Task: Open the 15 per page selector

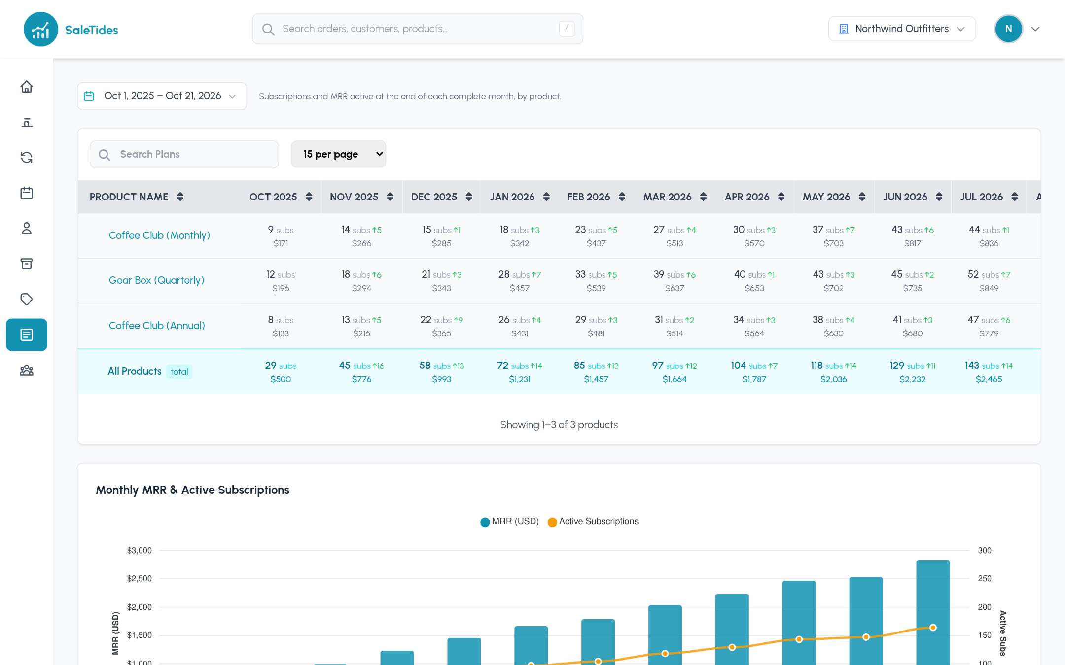Action: [338, 154]
